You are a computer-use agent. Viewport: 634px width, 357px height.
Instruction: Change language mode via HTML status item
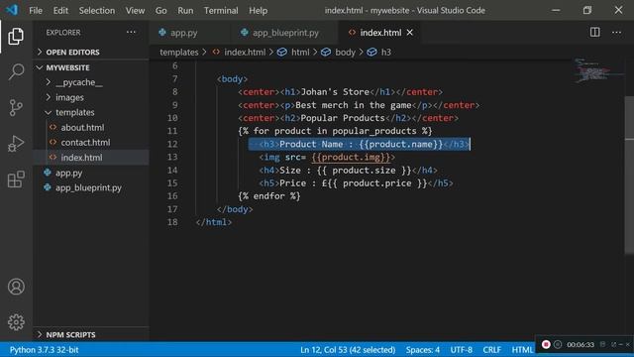(522, 350)
